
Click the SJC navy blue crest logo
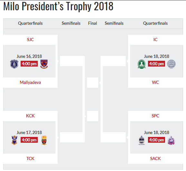[x=14, y=64]
